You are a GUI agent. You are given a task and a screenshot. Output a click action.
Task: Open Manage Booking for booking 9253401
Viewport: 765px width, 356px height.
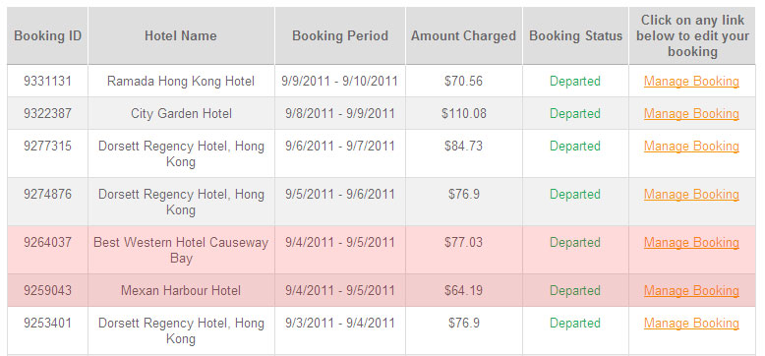(691, 323)
